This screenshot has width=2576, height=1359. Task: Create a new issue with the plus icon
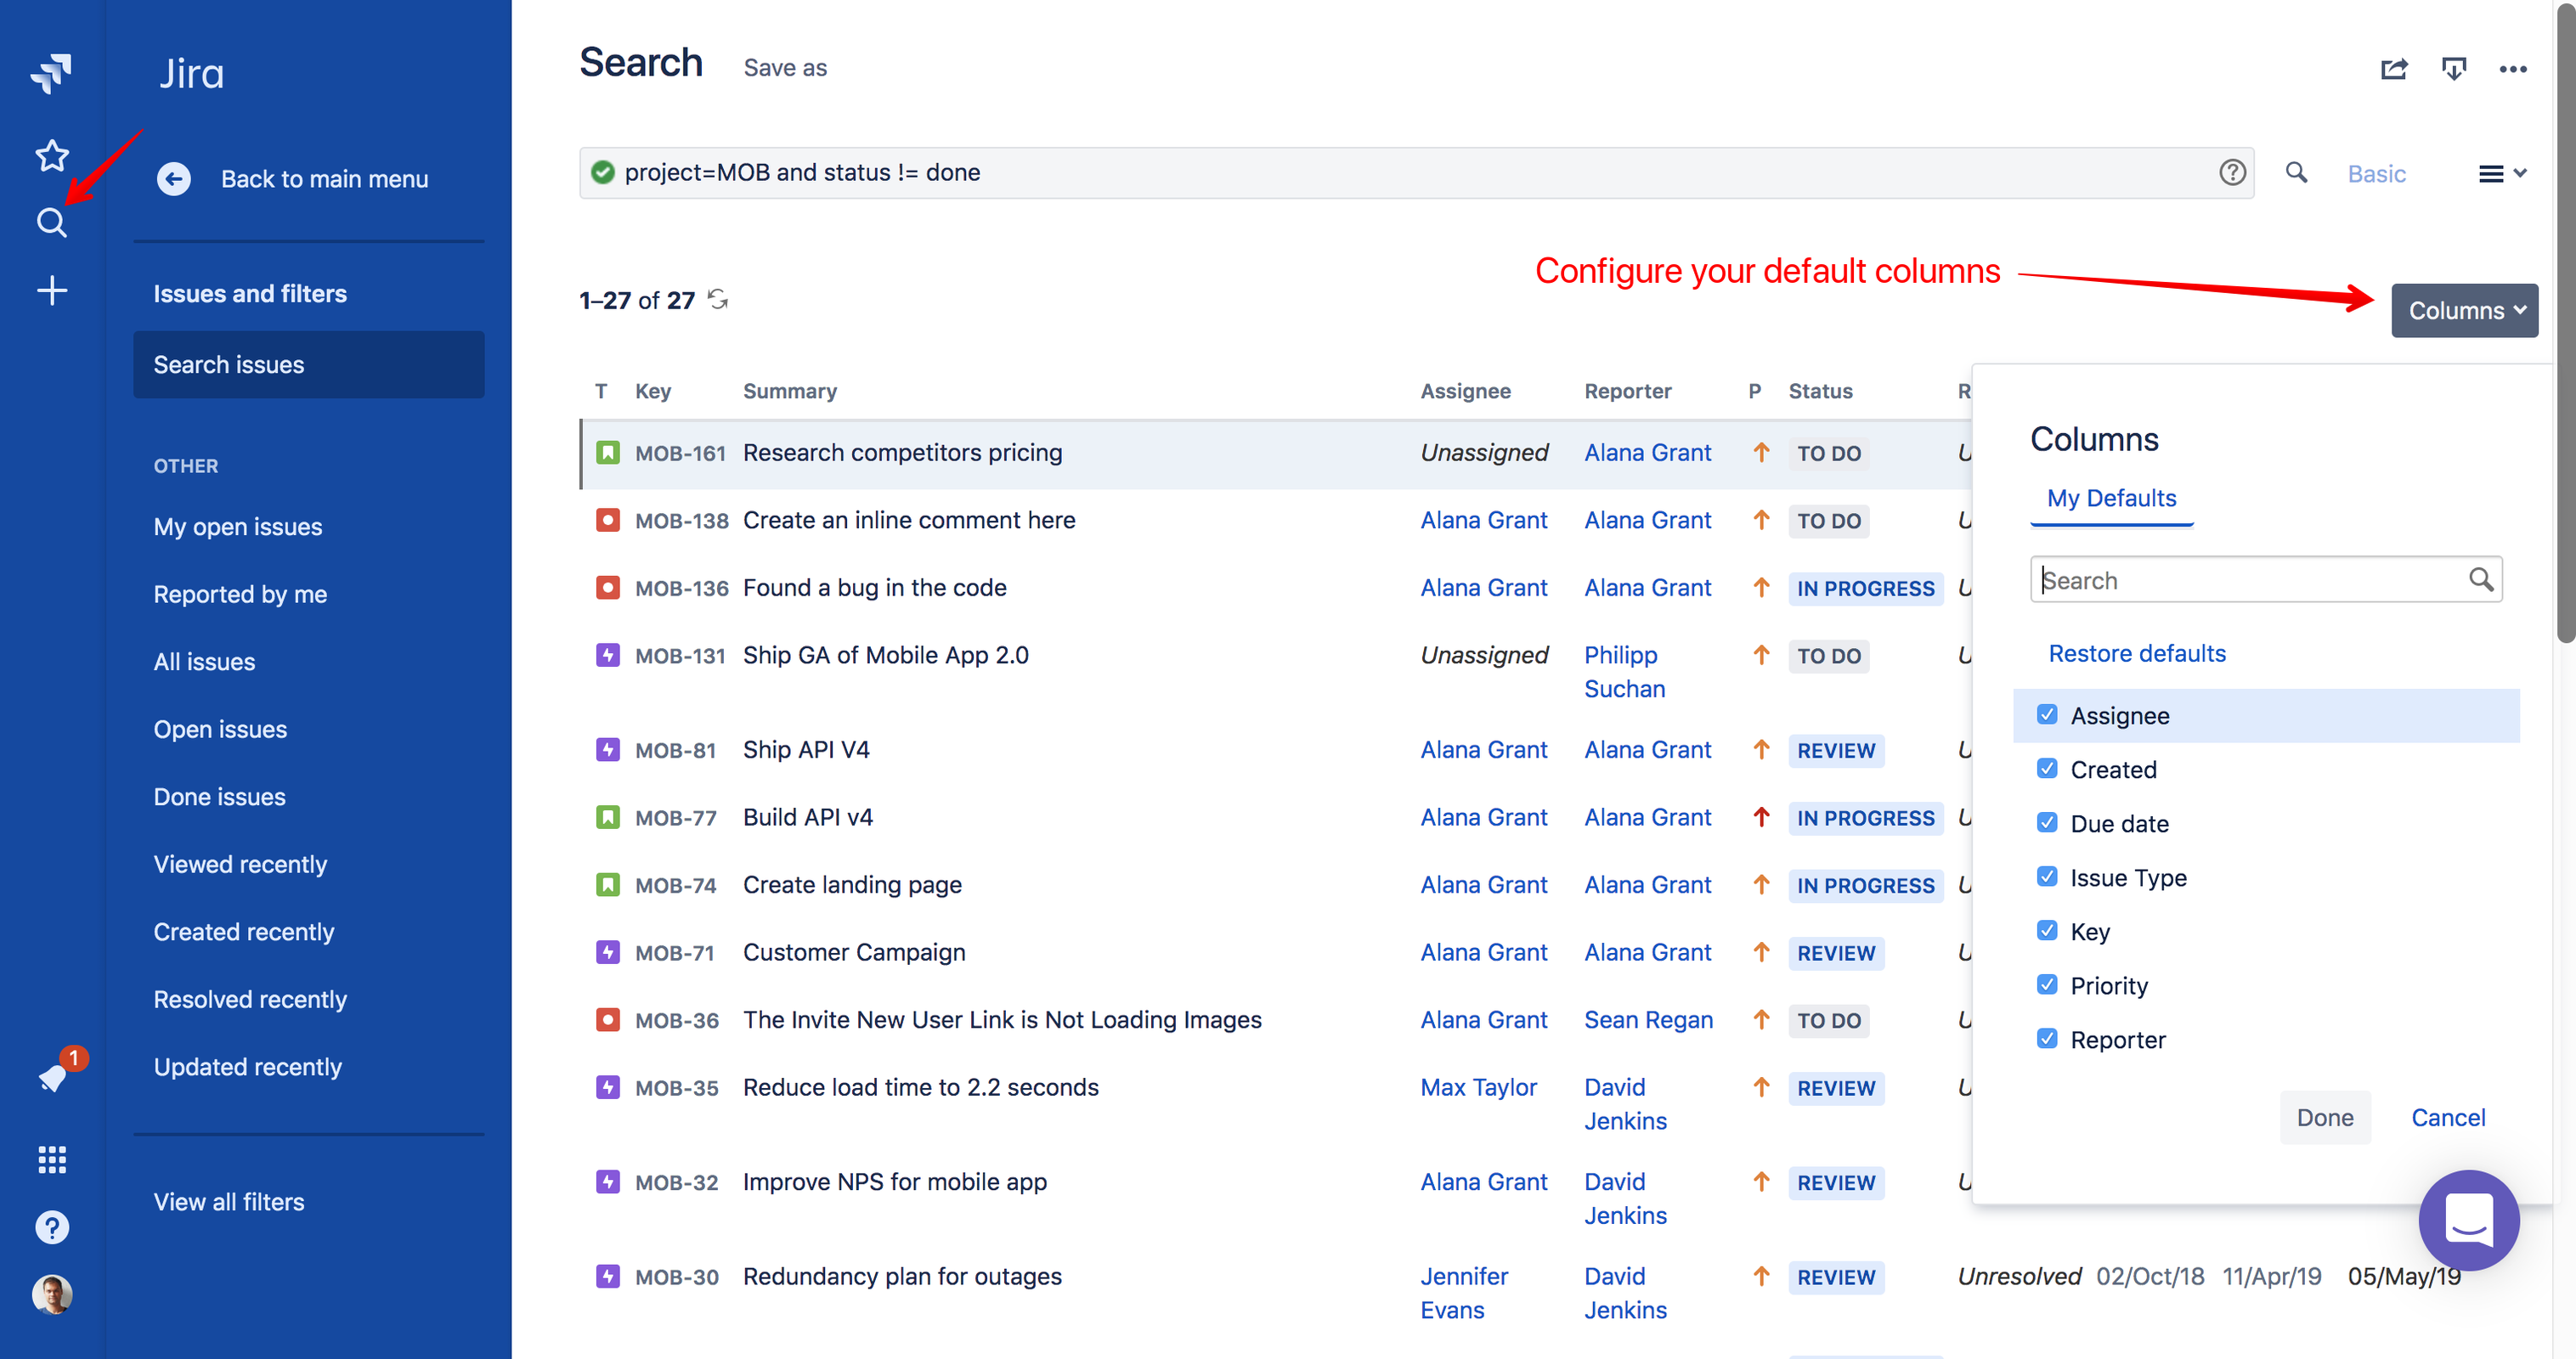pos(51,290)
